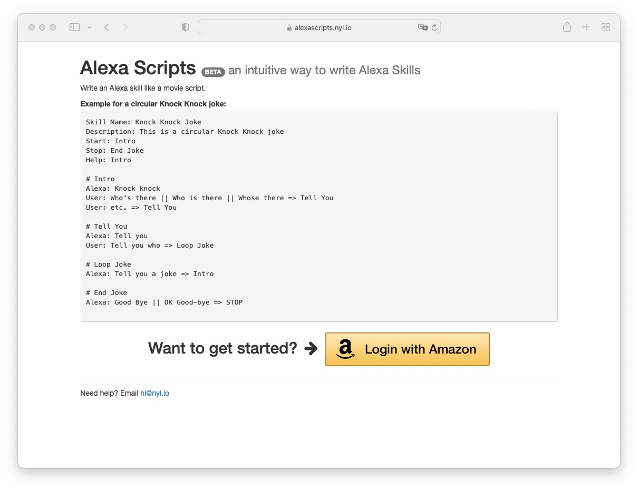The height and width of the screenshot is (490, 638).
Task: Click the Login with Amazon button
Action: click(x=407, y=349)
